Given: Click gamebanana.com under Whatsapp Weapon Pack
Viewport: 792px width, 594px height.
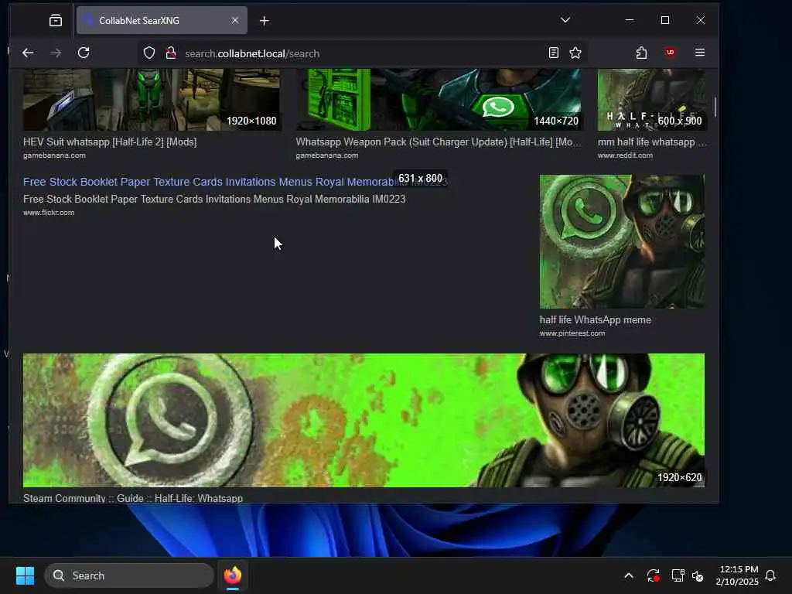Looking at the screenshot, I should pos(327,155).
